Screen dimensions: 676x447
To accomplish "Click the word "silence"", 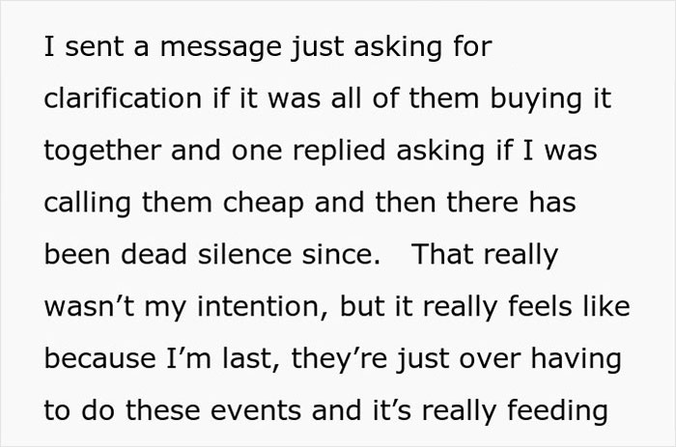I will click(x=244, y=254).
